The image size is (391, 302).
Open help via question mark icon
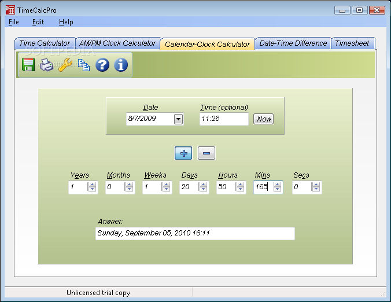tap(102, 65)
